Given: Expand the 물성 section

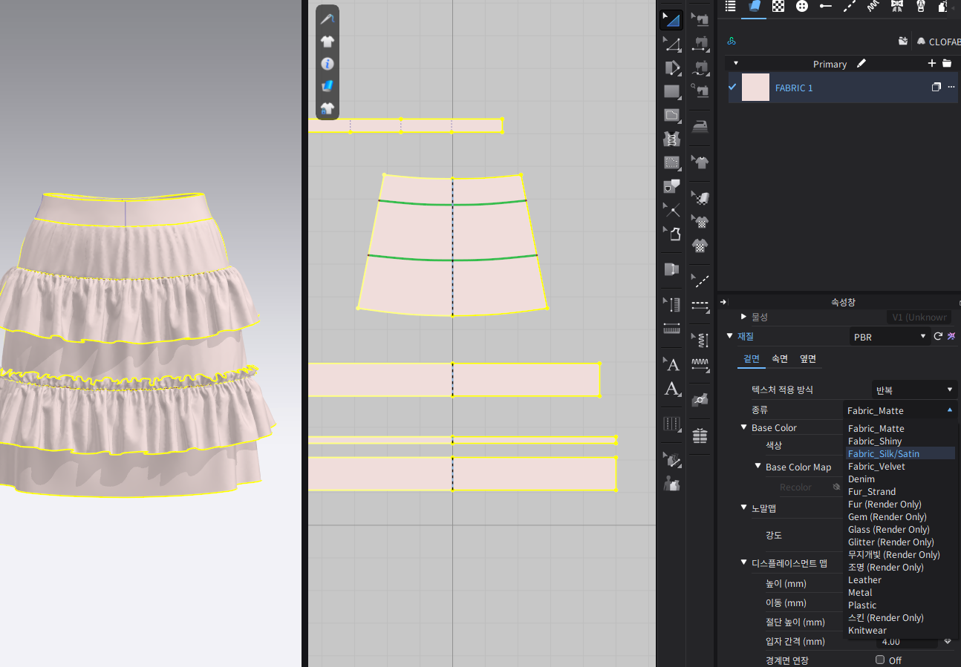Looking at the screenshot, I should pyautogui.click(x=743, y=317).
